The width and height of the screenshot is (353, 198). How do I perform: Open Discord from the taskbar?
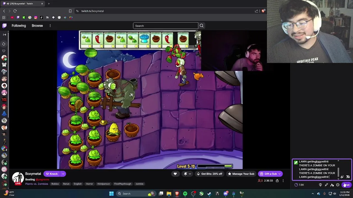pyautogui.click(x=226, y=194)
